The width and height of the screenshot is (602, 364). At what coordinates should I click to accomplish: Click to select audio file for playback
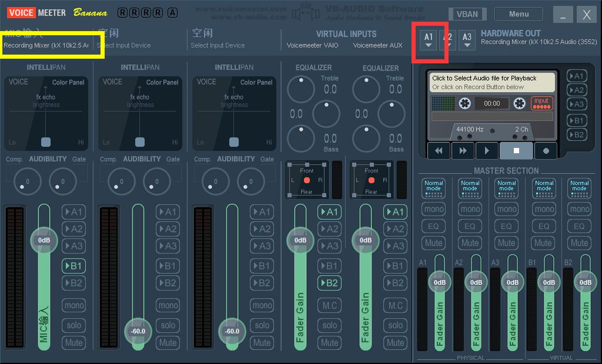(x=492, y=82)
